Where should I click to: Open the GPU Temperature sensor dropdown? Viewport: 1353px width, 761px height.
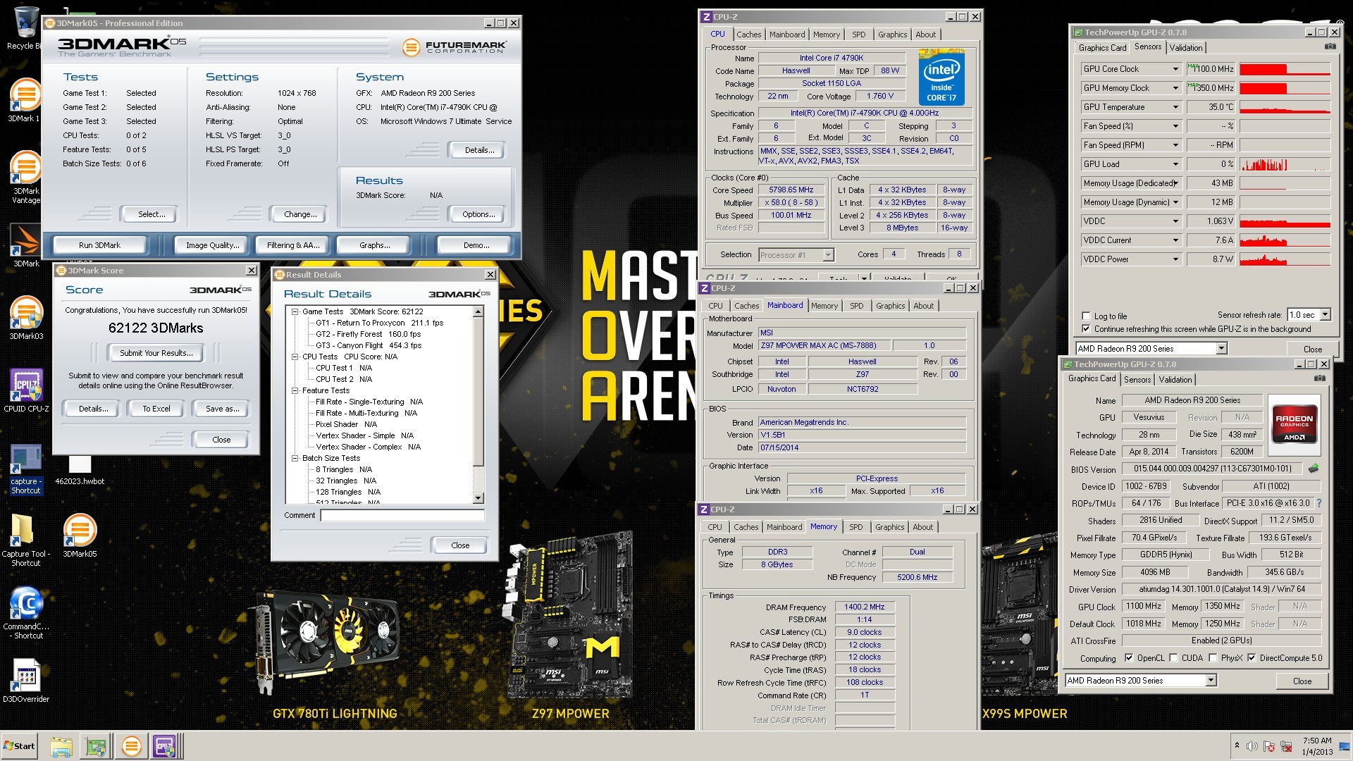(1175, 107)
